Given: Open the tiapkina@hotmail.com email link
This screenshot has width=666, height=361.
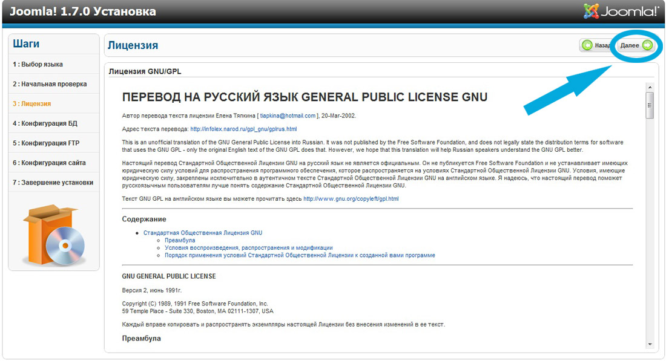Looking at the screenshot, I should click(x=288, y=115).
